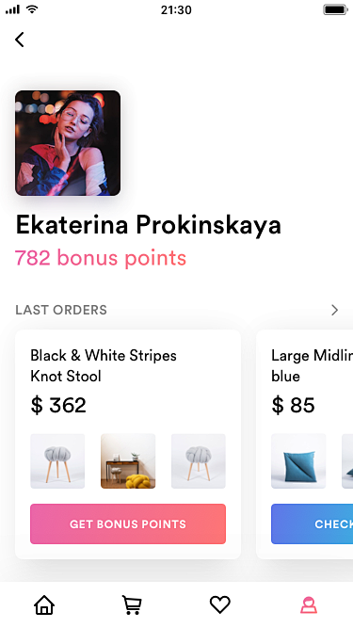Tap the back arrow icon
353x628 pixels.
(x=19, y=40)
